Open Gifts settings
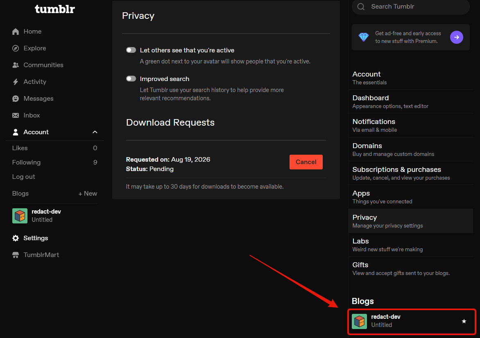The image size is (480, 338). pyautogui.click(x=411, y=268)
